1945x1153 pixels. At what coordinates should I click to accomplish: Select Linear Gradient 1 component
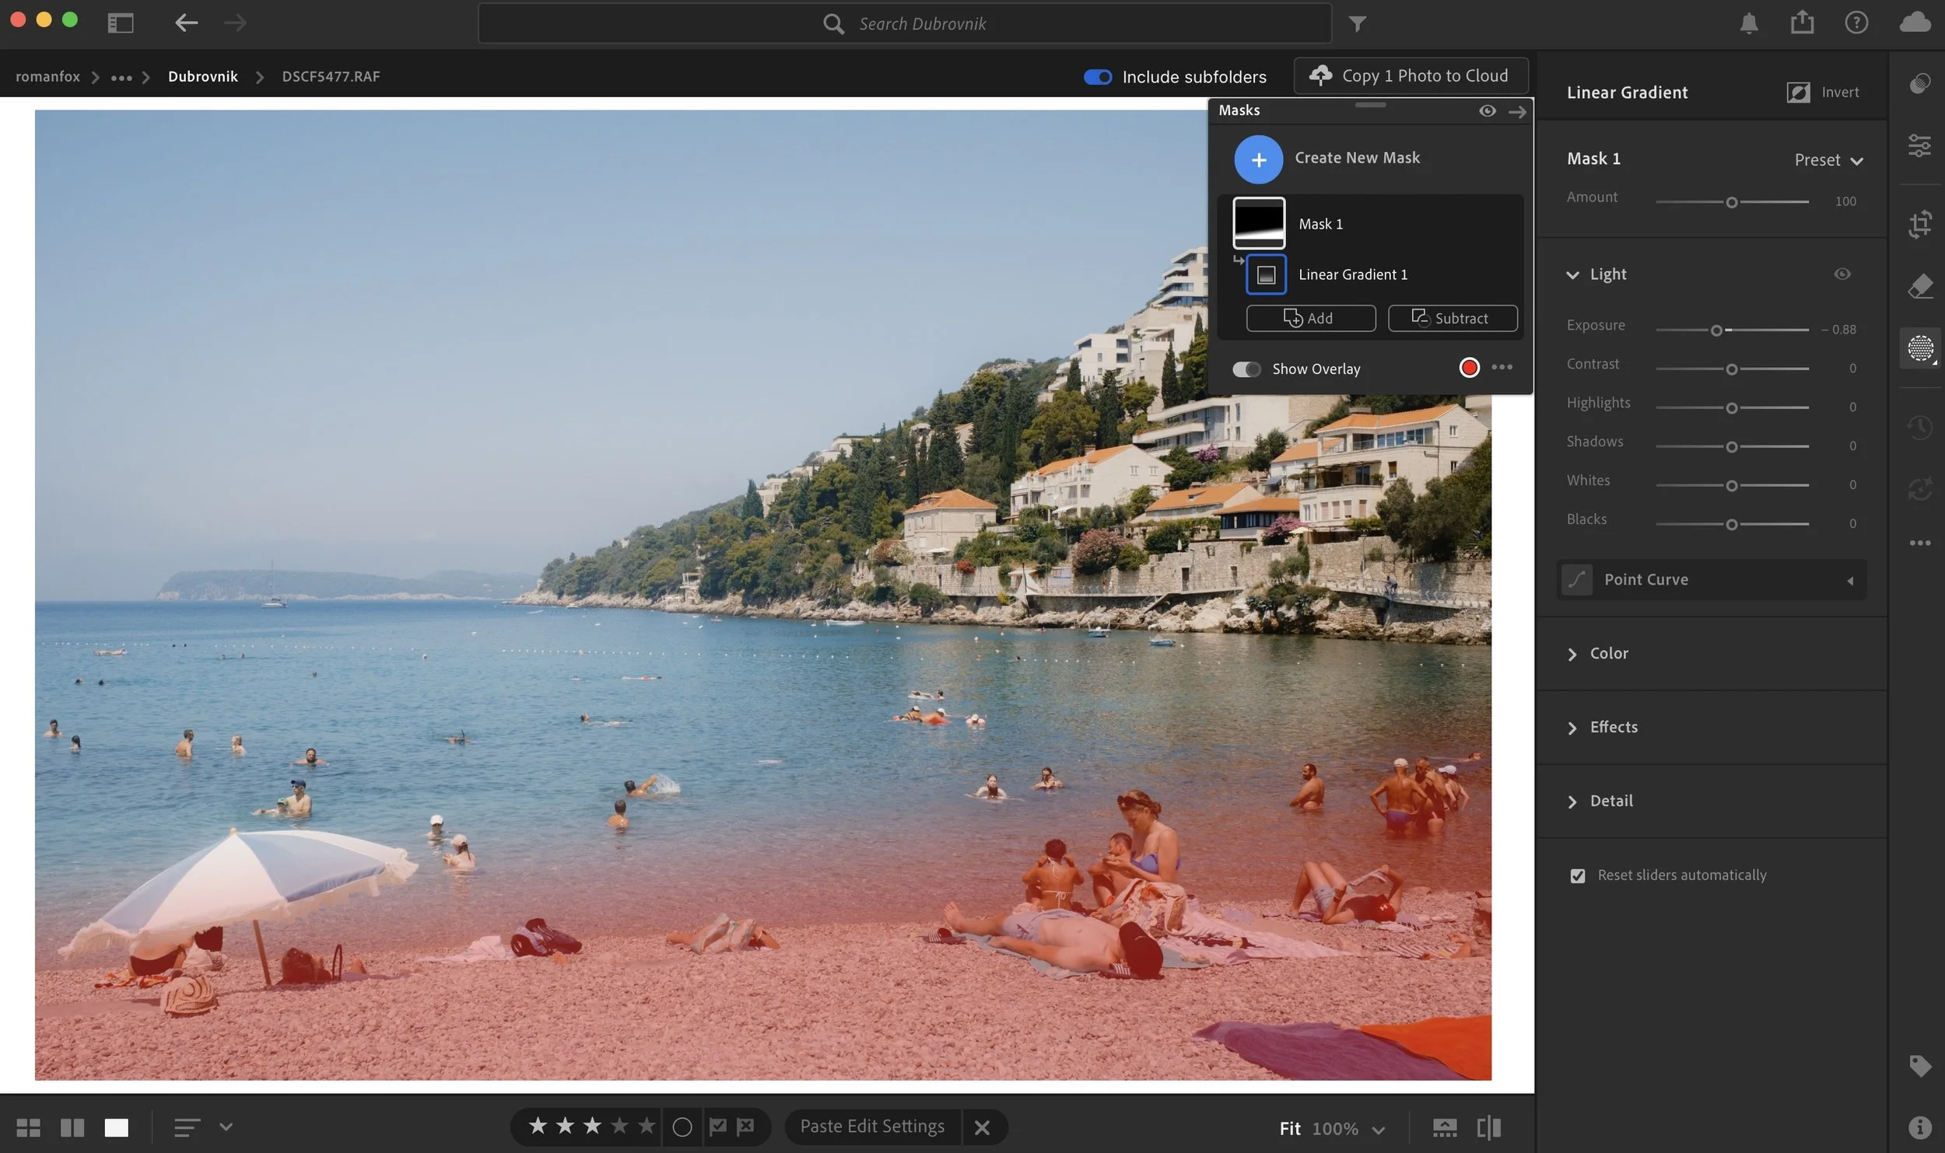coord(1352,274)
